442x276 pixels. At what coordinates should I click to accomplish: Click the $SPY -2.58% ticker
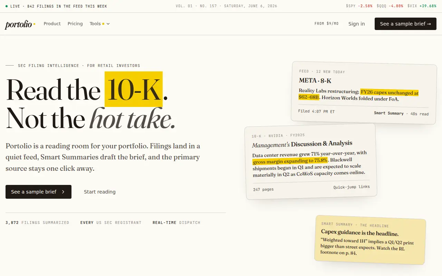pyautogui.click(x=358, y=6)
